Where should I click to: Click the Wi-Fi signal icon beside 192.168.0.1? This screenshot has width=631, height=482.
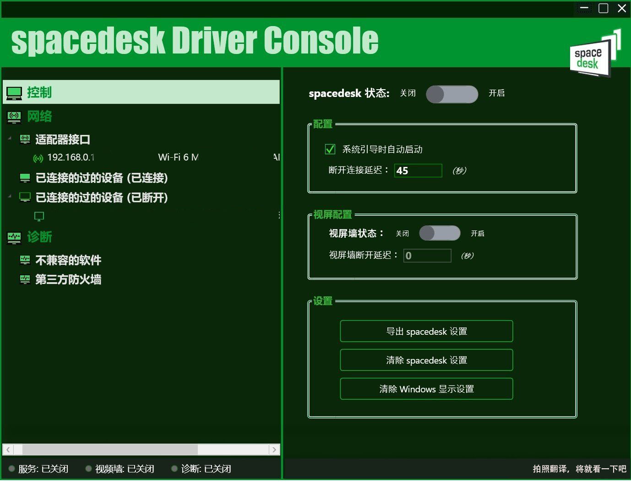pos(38,158)
